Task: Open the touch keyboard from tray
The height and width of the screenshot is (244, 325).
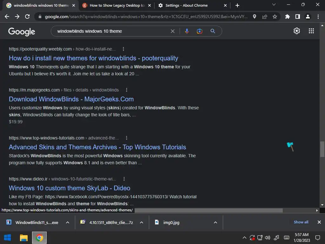Action: tap(287, 238)
